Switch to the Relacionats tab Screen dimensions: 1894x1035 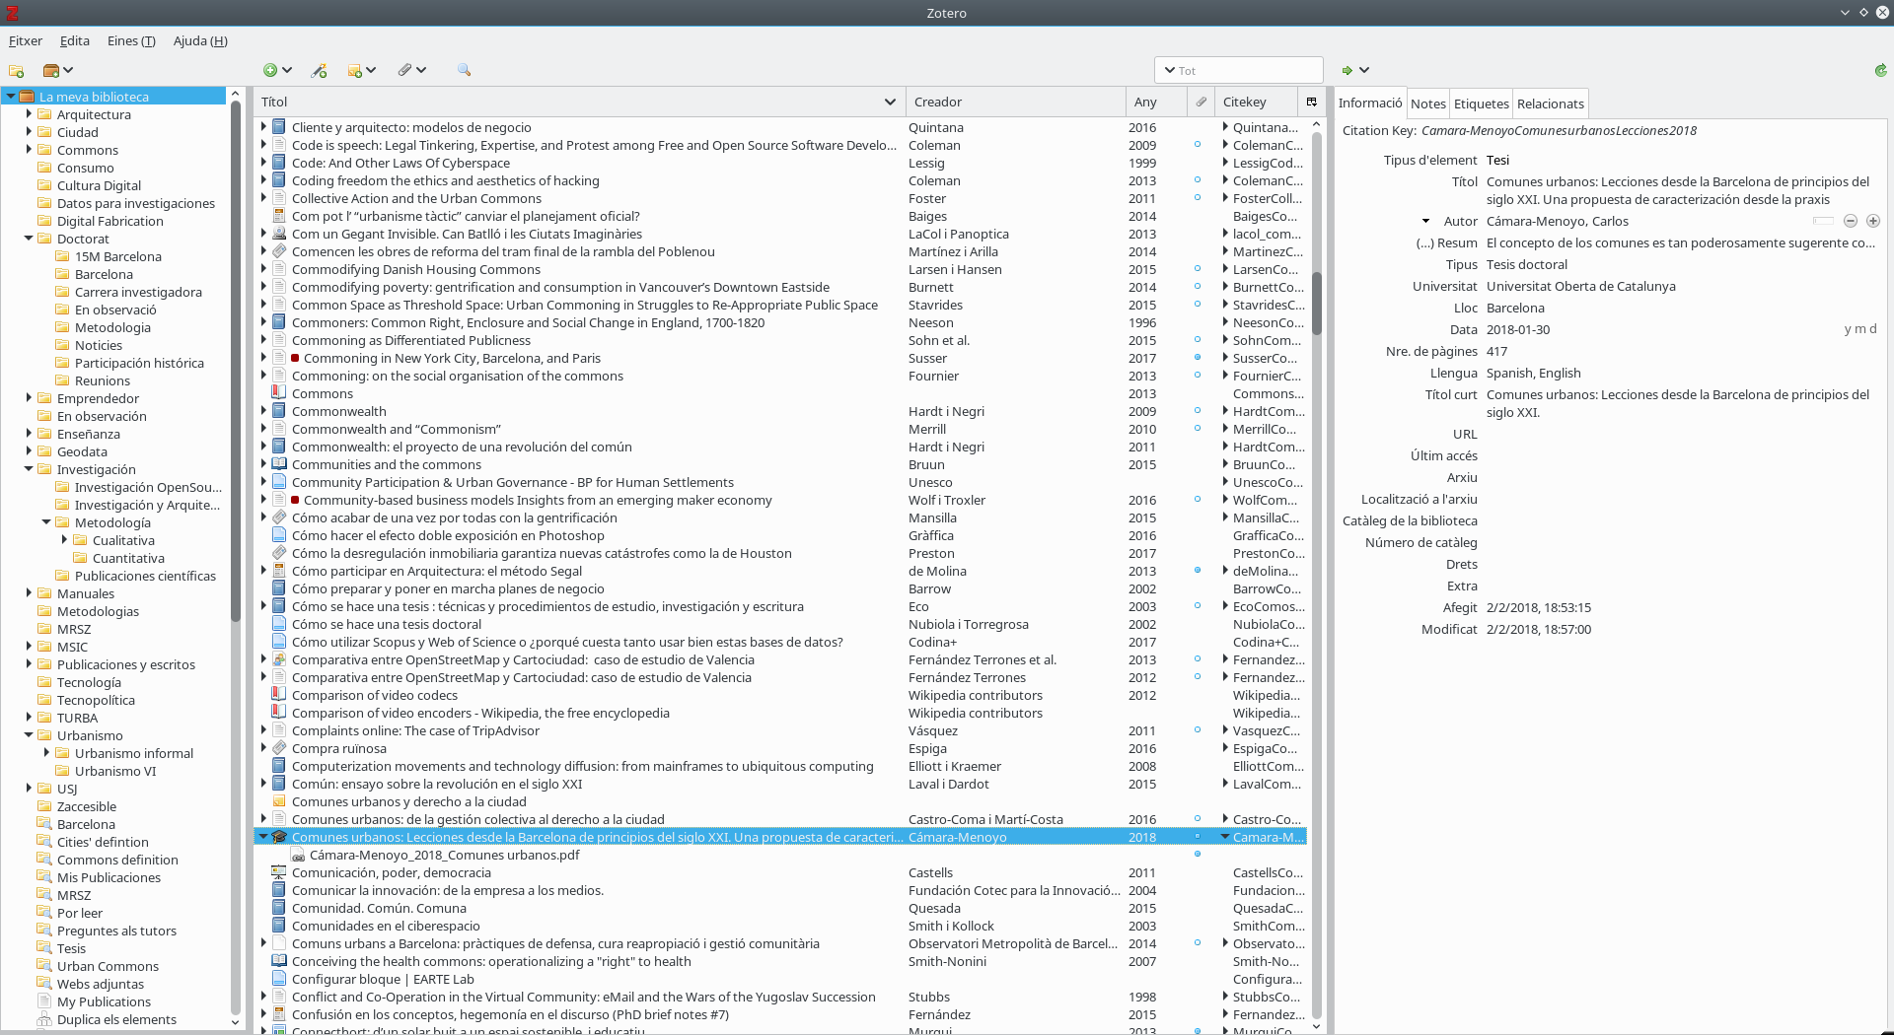tap(1551, 103)
